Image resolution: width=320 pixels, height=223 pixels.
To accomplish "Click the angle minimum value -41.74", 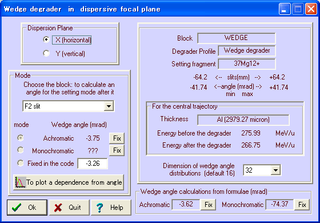I will [x=199, y=87].
